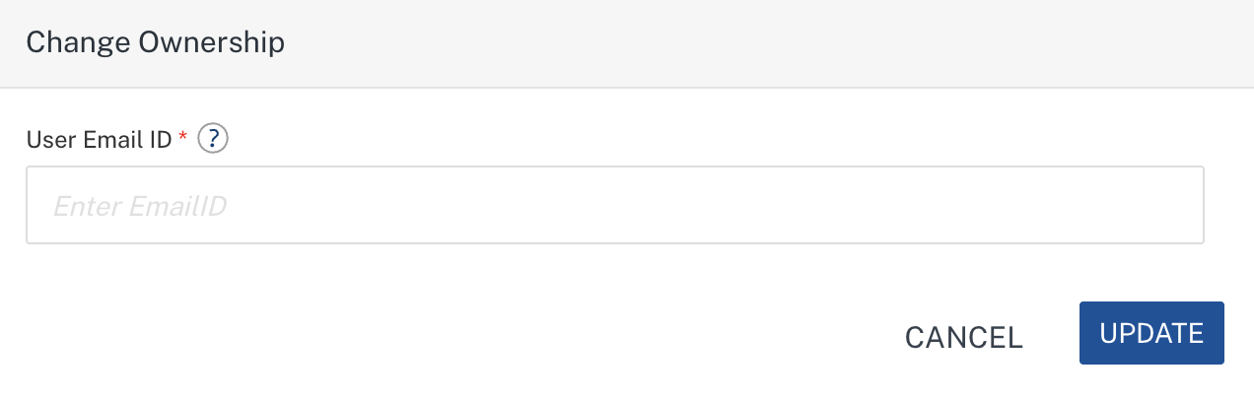Screen dimensions: 1254x400
Task: Confirm the ownership change with UPDATE
Action: 1150,333
